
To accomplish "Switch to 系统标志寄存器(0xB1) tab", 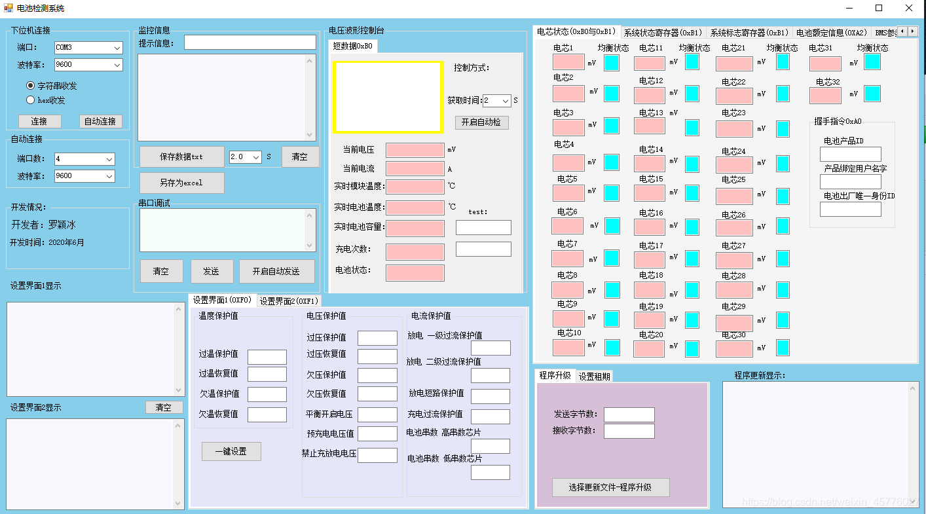I will click(749, 33).
